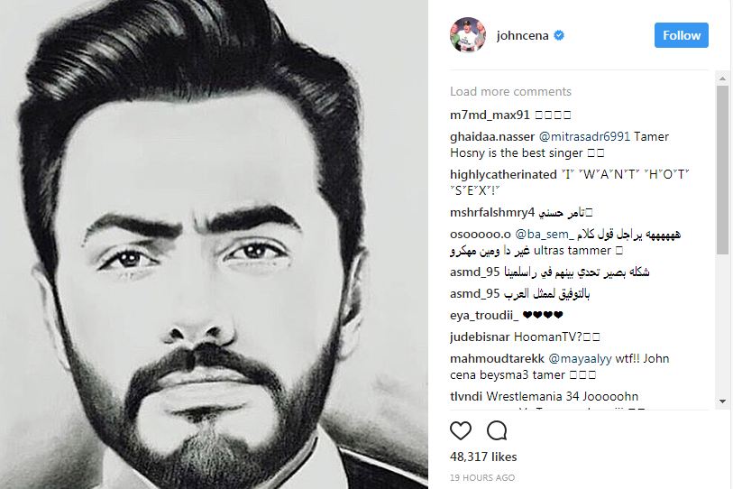View the 48,317 likes list
Viewport: 733px width, 489px height.
(483, 457)
